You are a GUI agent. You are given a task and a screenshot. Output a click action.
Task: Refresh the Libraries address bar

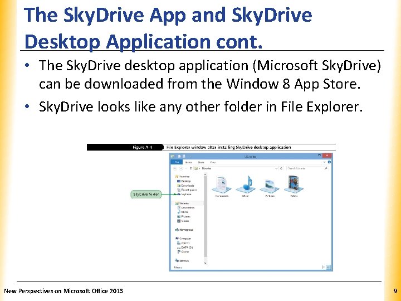[281, 168]
